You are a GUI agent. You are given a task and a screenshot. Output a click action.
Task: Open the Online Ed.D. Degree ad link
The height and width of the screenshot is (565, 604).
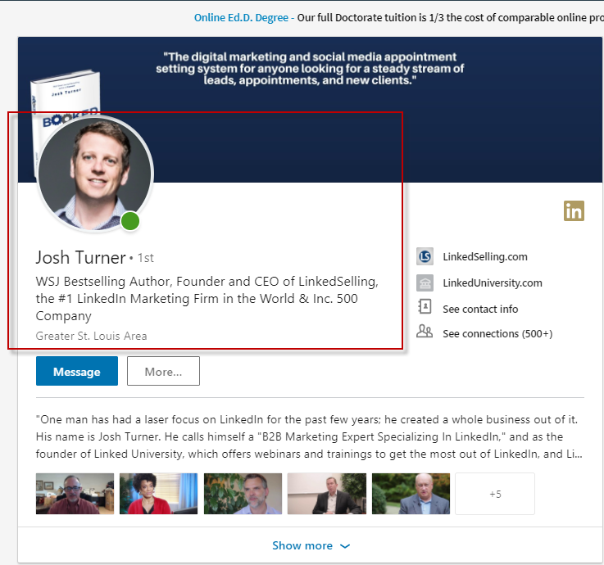[x=243, y=17]
